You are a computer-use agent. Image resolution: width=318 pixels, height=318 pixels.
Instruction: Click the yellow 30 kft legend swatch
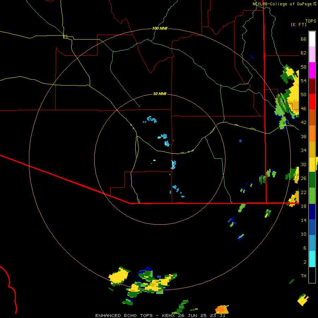coord(312,165)
